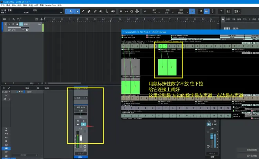This screenshot has width=259, height=159.
Task: Select the Range tool in toolbar
Action: pos(77,11)
